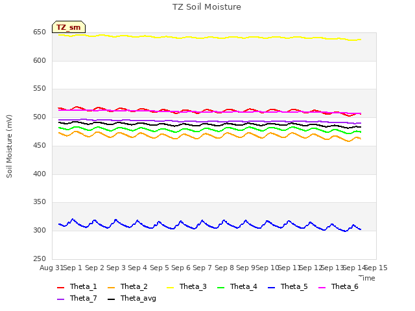Toggle Theta_4 series in legend
Image resolution: width=415 pixels, height=311 pixels.
coord(237,286)
